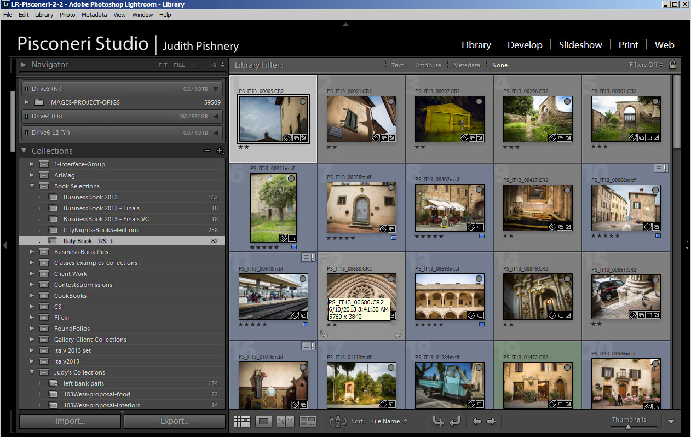
Task: Toggle quick collection circle on PS_IT13_00097.CR2
Action: tap(479, 101)
